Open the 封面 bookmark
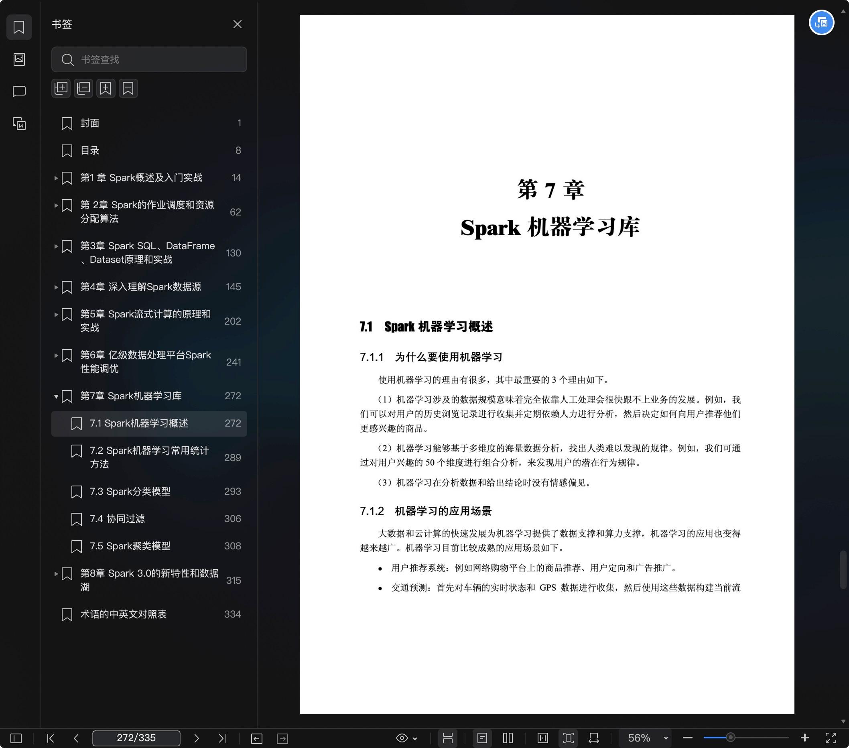Image resolution: width=849 pixels, height=748 pixels. 149,123
